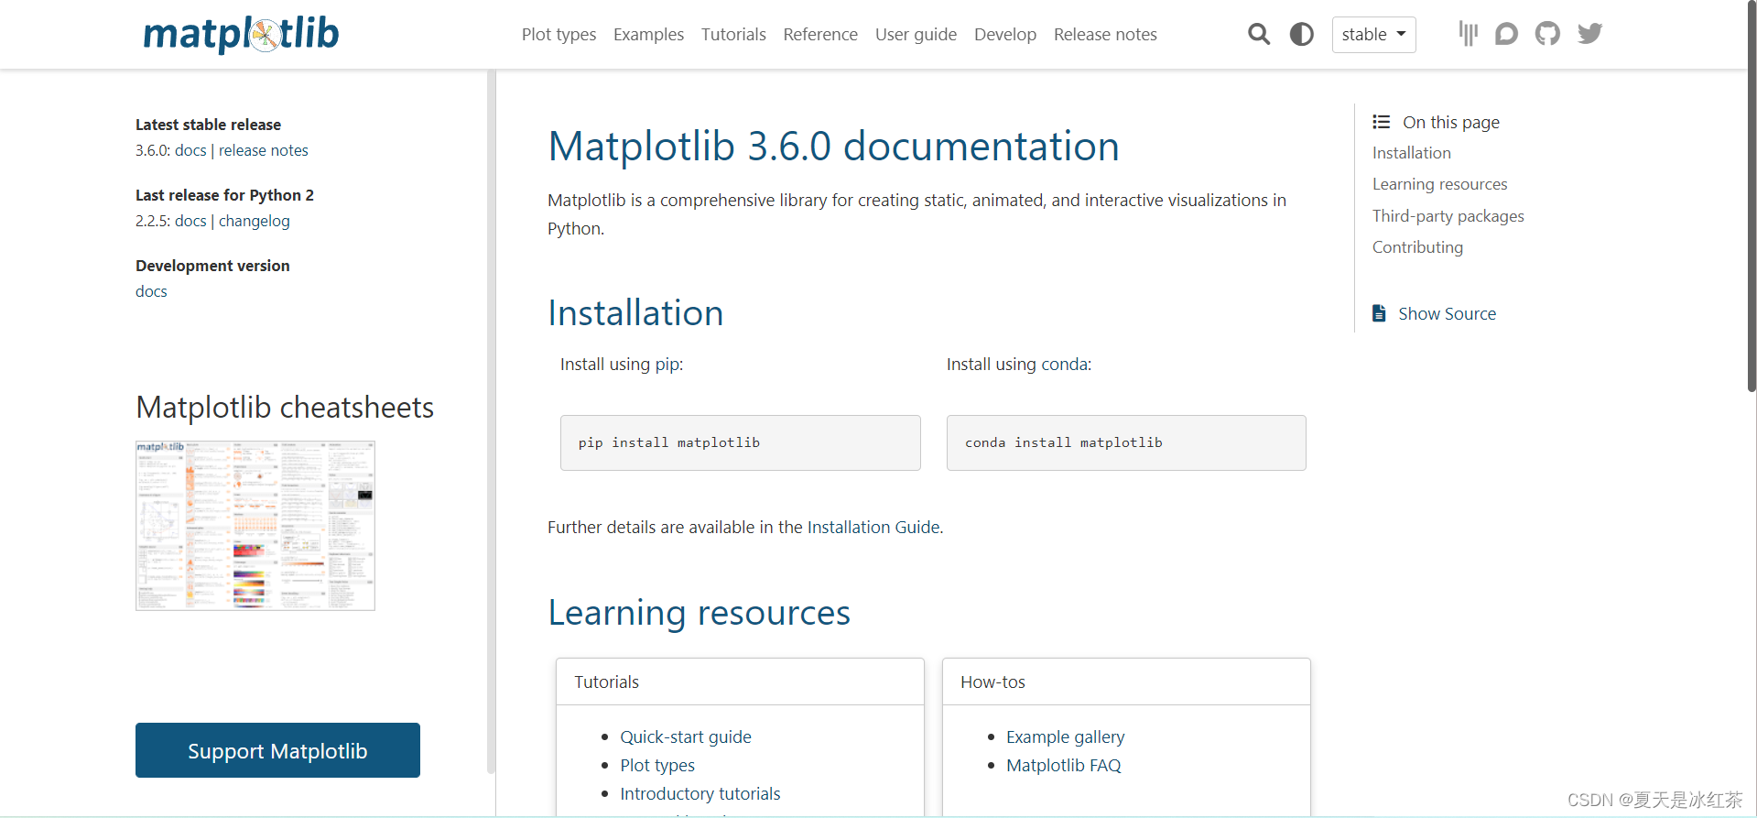Viewport: 1757px width, 818px height.
Task: Open the Quick-start guide link
Action: coord(685,737)
